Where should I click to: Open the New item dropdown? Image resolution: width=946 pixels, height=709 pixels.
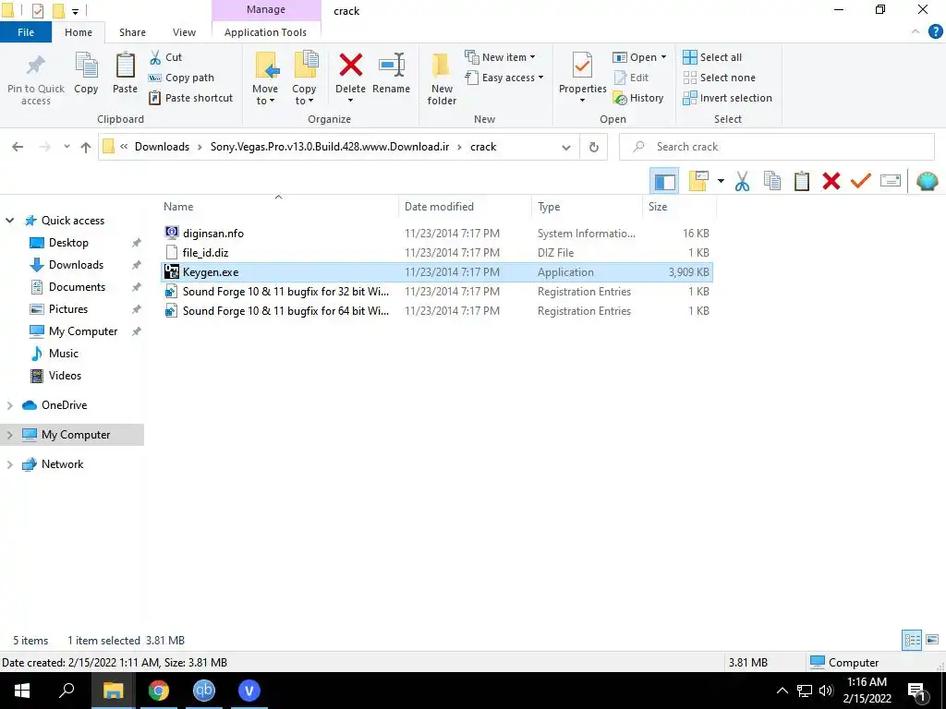[x=500, y=57]
